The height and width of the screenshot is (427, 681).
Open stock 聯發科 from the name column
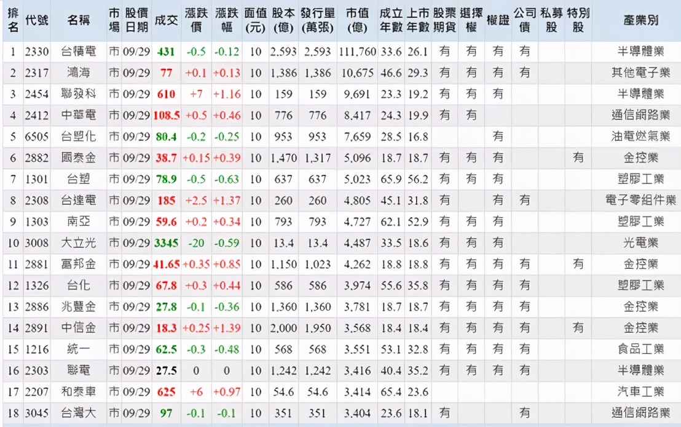click(77, 94)
